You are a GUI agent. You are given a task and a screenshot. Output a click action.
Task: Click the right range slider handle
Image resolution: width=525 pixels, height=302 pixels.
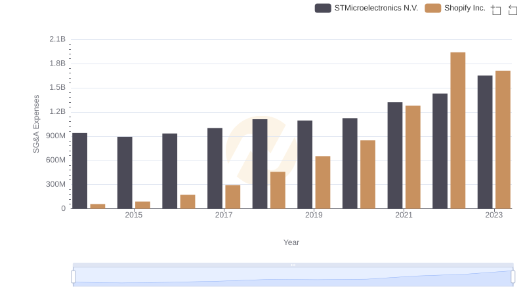click(x=513, y=277)
